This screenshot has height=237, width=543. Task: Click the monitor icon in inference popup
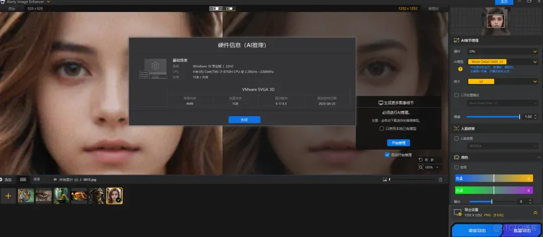(381, 103)
